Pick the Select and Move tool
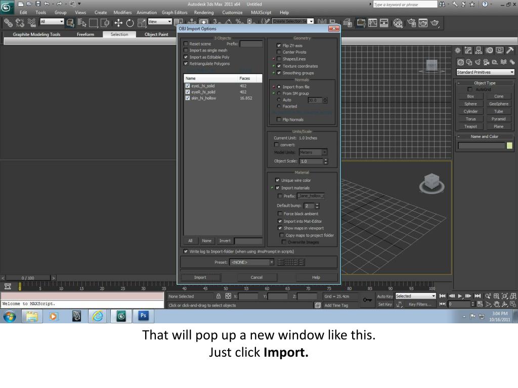 (x=118, y=23)
